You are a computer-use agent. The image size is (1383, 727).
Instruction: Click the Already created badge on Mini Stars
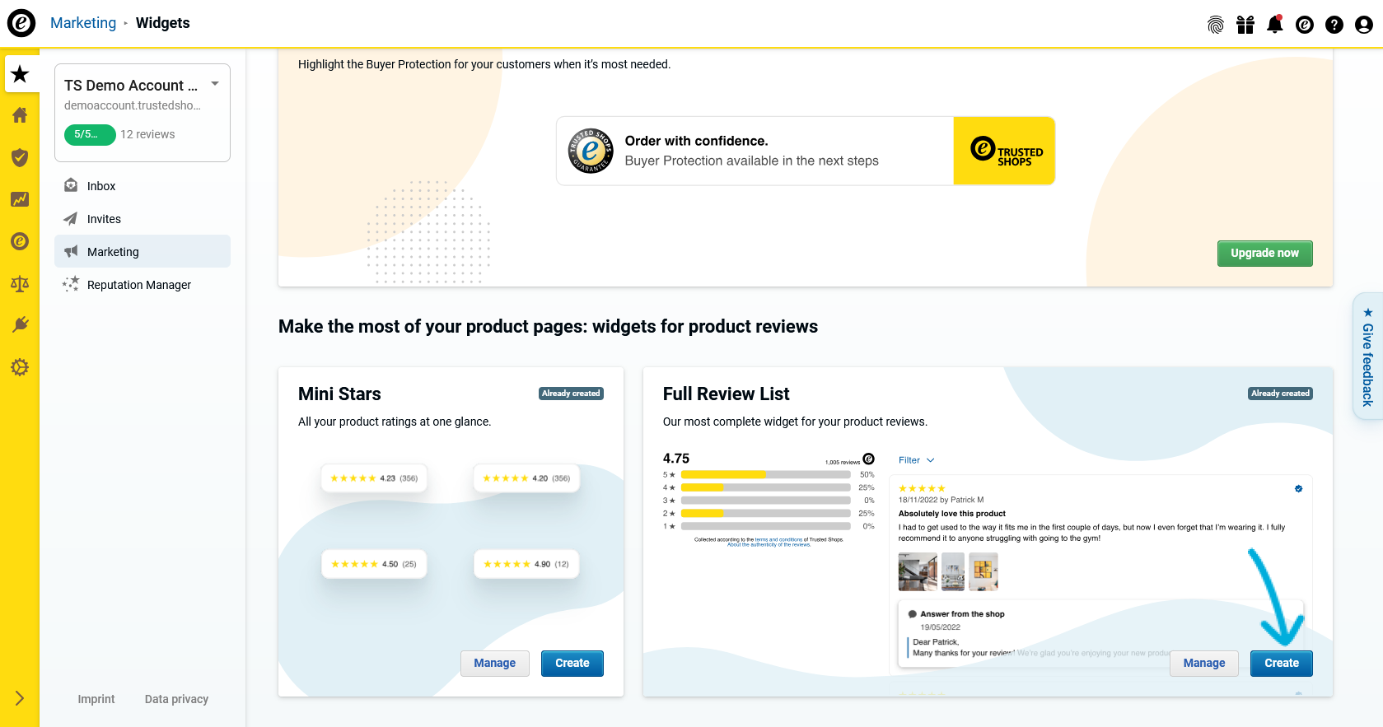(x=571, y=394)
